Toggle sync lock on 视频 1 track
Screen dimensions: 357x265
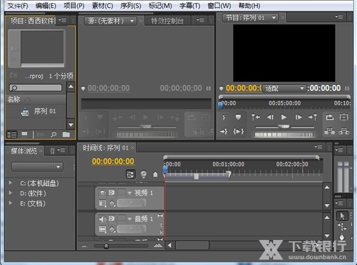tap(111, 192)
